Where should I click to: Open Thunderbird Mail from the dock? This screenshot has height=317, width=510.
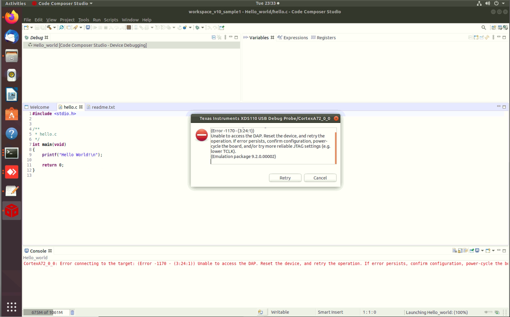(12, 36)
